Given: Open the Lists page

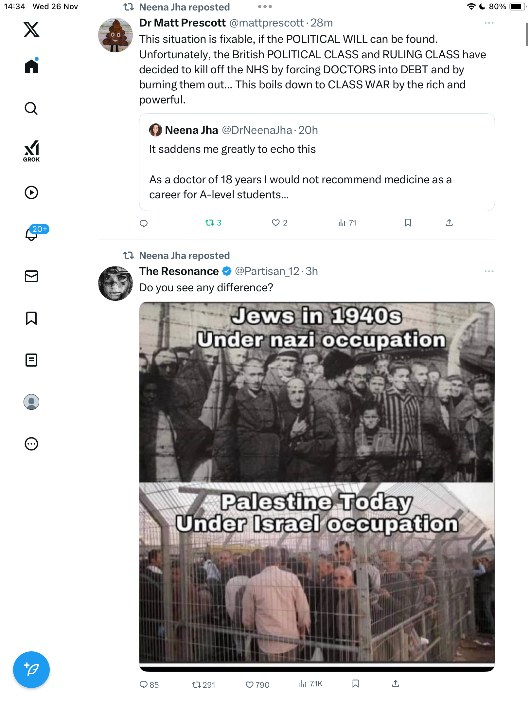Looking at the screenshot, I should [31, 360].
